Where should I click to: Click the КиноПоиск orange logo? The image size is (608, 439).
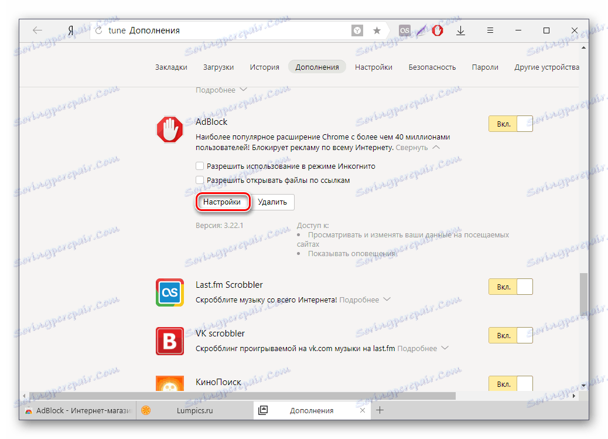170,383
